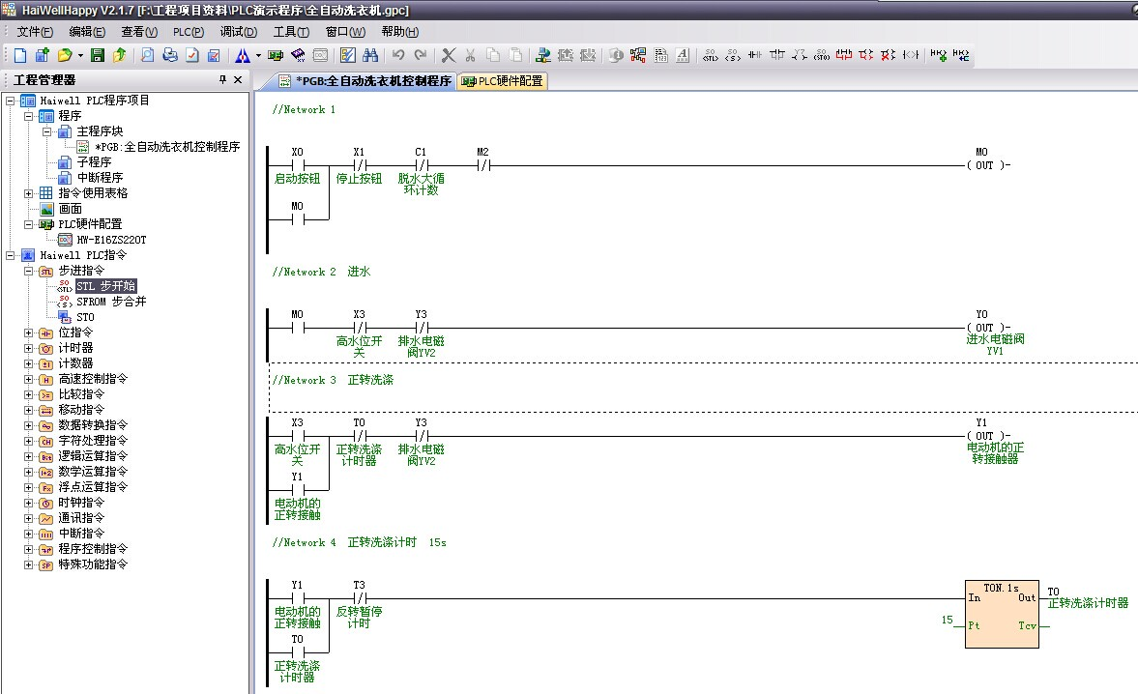Switch to the PLC硬件配置 tab

click(x=503, y=81)
